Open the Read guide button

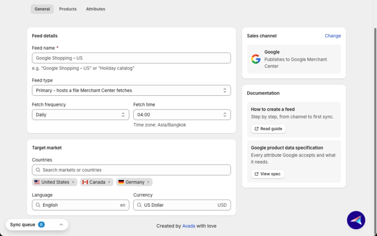[x=268, y=129]
